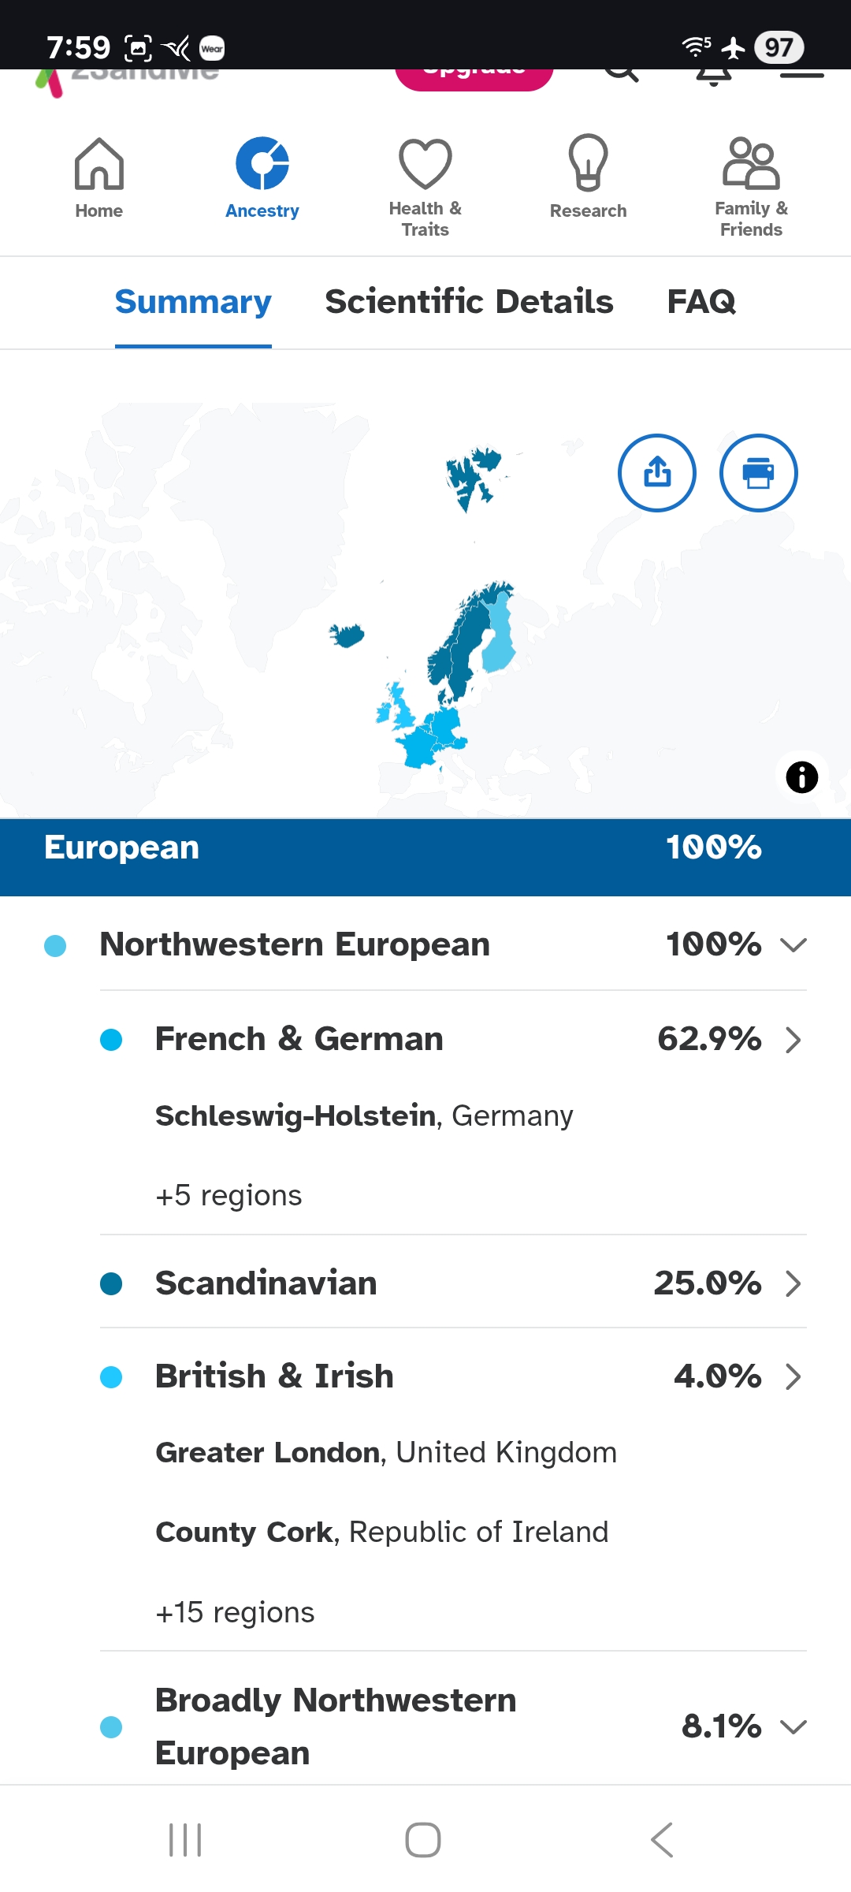
Task: Switch to Scientific Details tab
Action: (469, 302)
